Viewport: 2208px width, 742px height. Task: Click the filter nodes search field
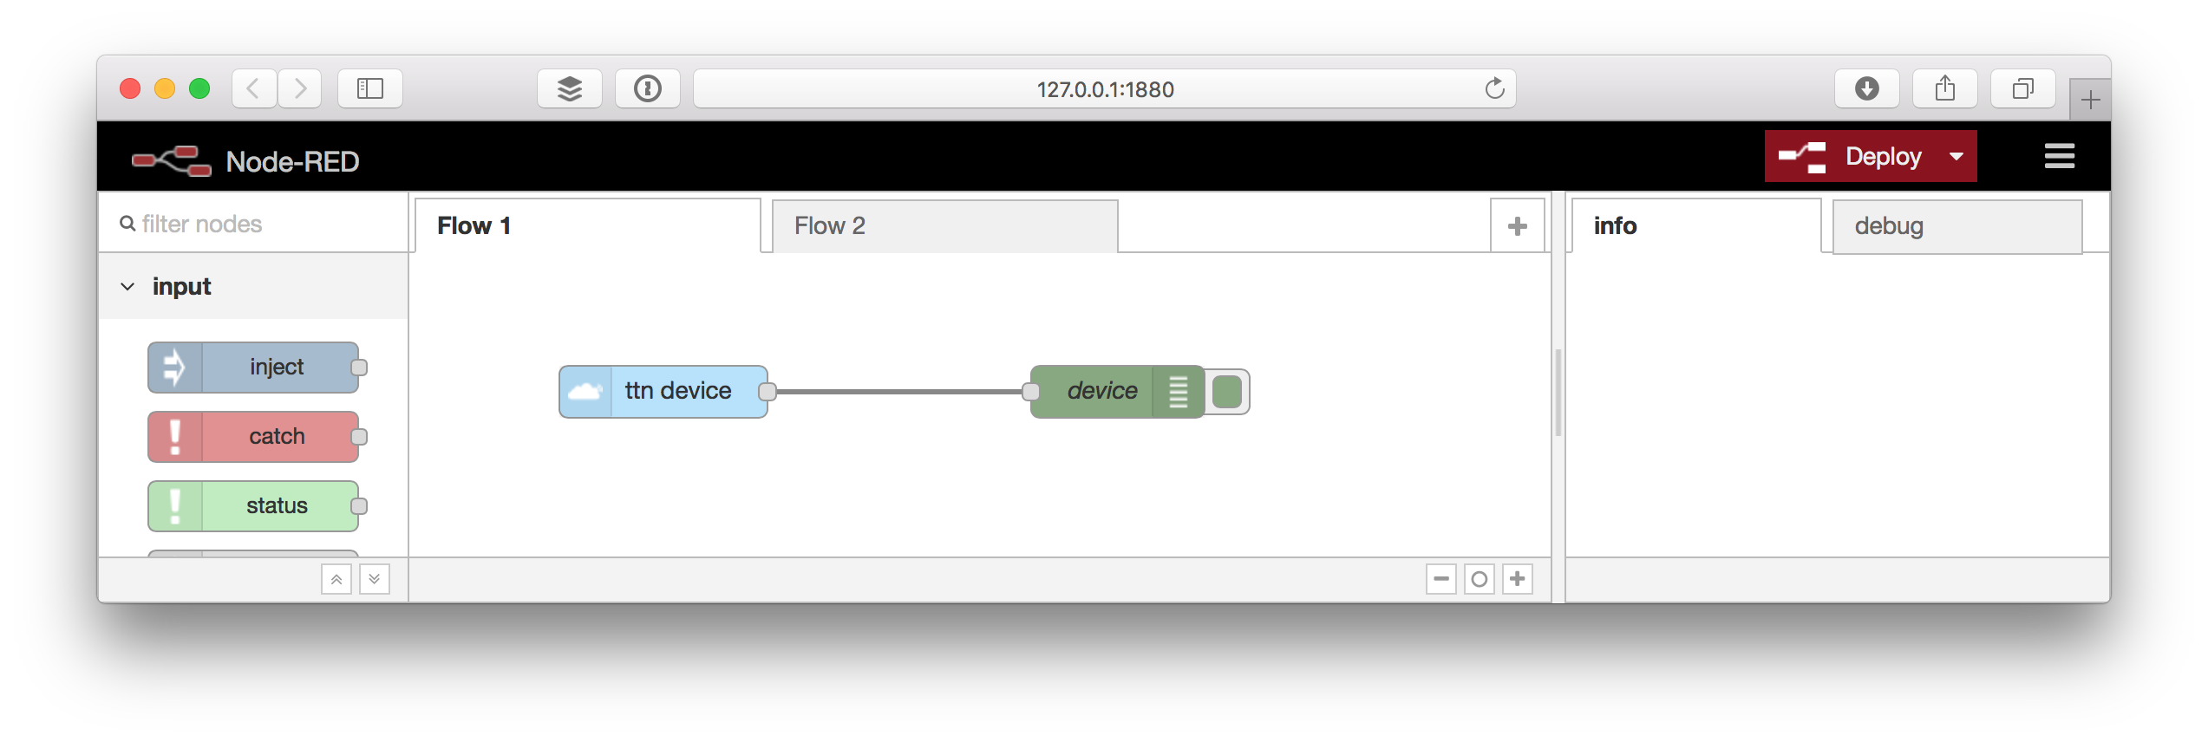[x=253, y=224]
